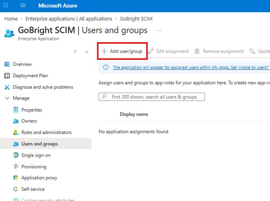The image size is (270, 201).
Task: Collapse the Manage section chevron
Action: [7, 98]
